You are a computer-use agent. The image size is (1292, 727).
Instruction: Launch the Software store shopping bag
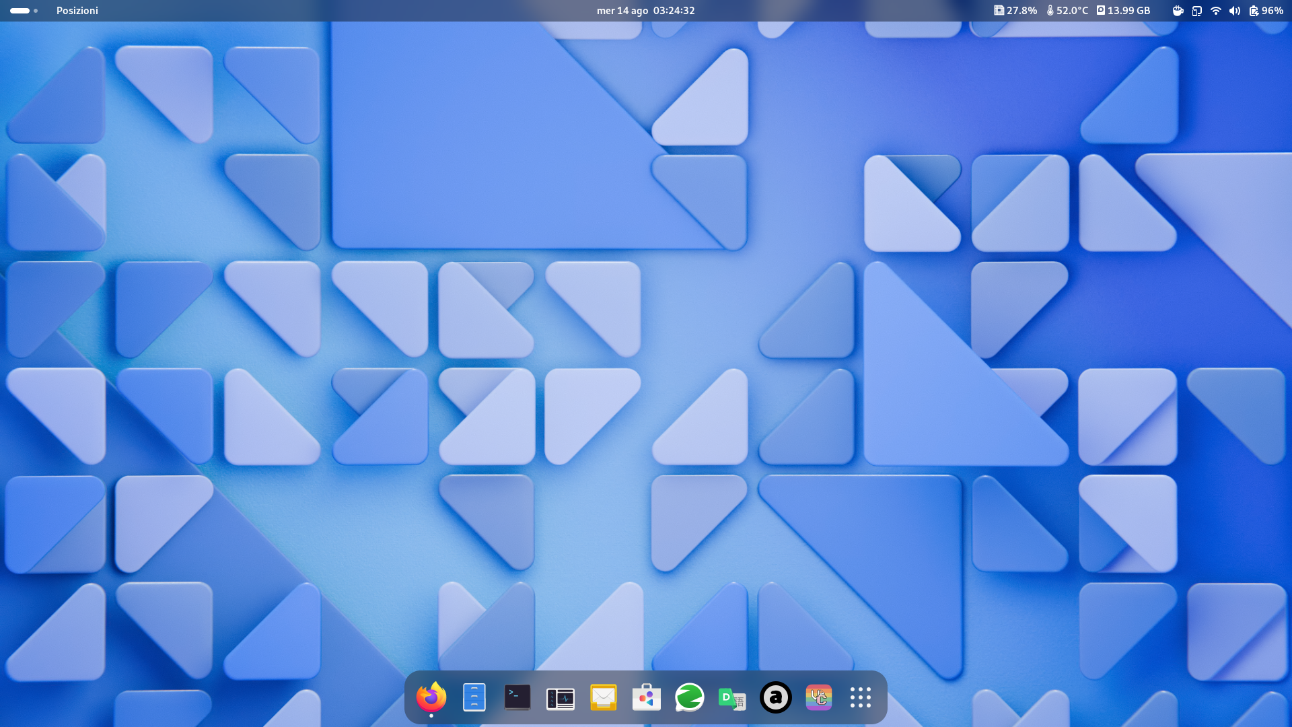click(x=647, y=698)
